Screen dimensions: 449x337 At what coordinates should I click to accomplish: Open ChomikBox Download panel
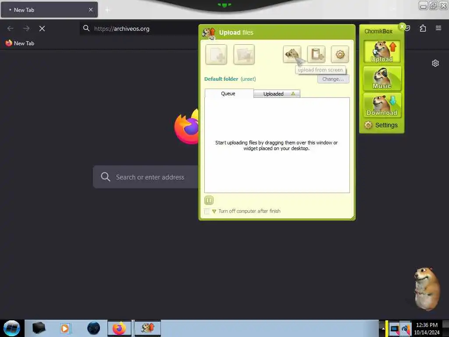[382, 105]
